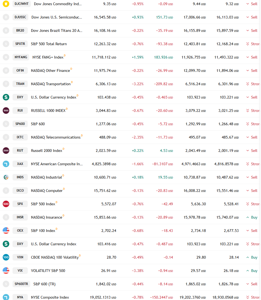Open NYSE American Composite Index link

[x=57, y=164]
